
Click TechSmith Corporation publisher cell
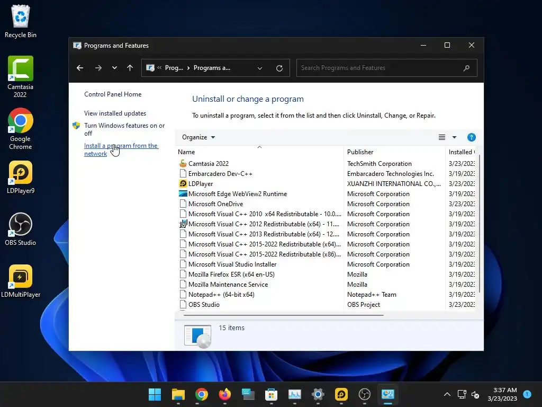pyautogui.click(x=379, y=164)
